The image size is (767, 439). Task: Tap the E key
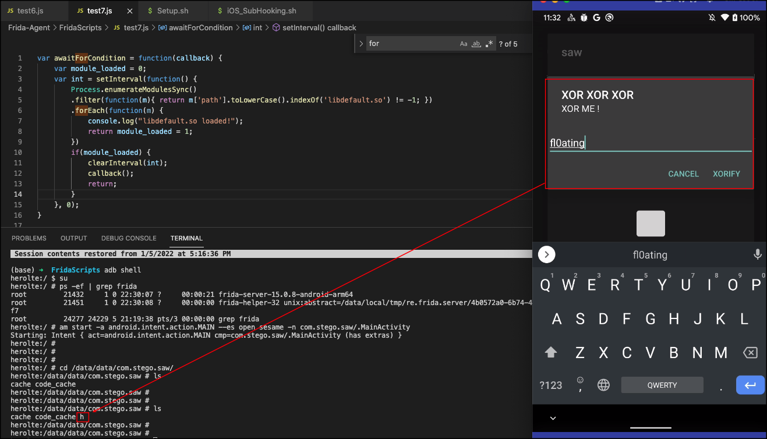(592, 285)
